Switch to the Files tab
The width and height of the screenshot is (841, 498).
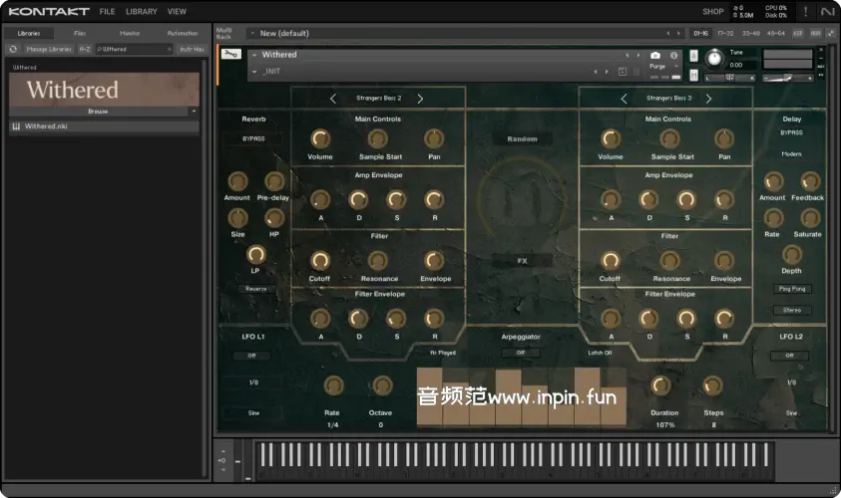(x=80, y=33)
